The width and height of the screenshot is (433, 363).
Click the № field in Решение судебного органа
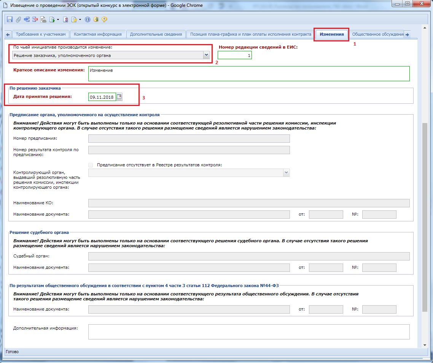point(379,268)
